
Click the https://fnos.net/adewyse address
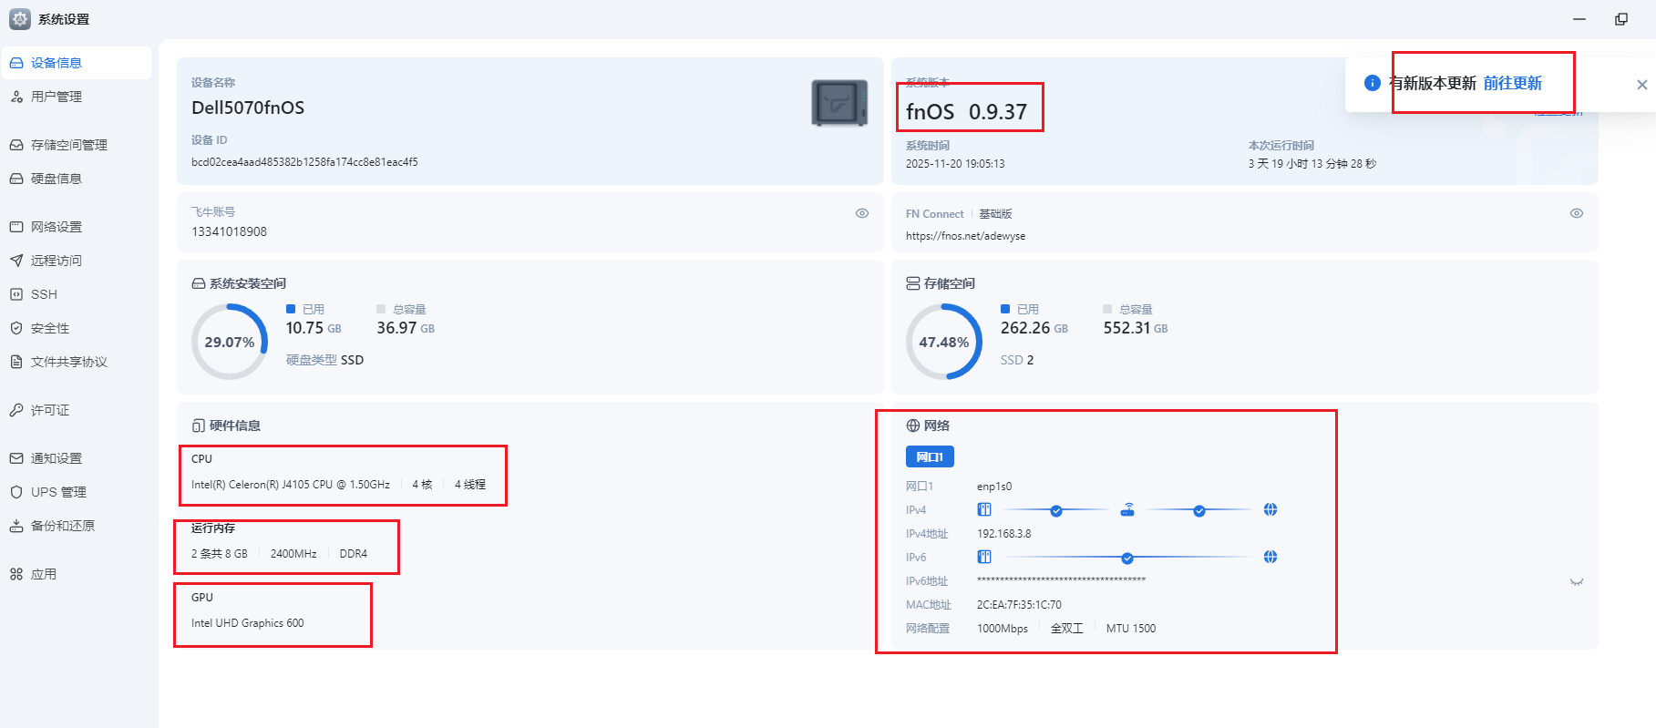click(965, 236)
